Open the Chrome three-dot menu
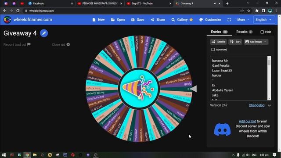 click(277, 11)
